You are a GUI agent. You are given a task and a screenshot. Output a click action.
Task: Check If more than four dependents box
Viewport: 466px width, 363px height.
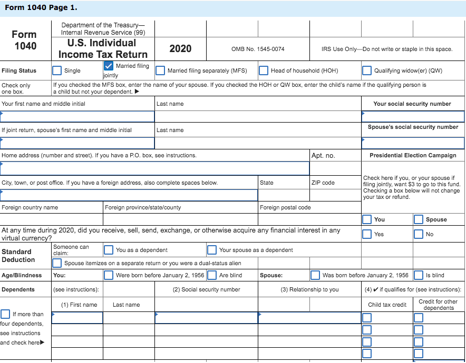click(x=5, y=314)
